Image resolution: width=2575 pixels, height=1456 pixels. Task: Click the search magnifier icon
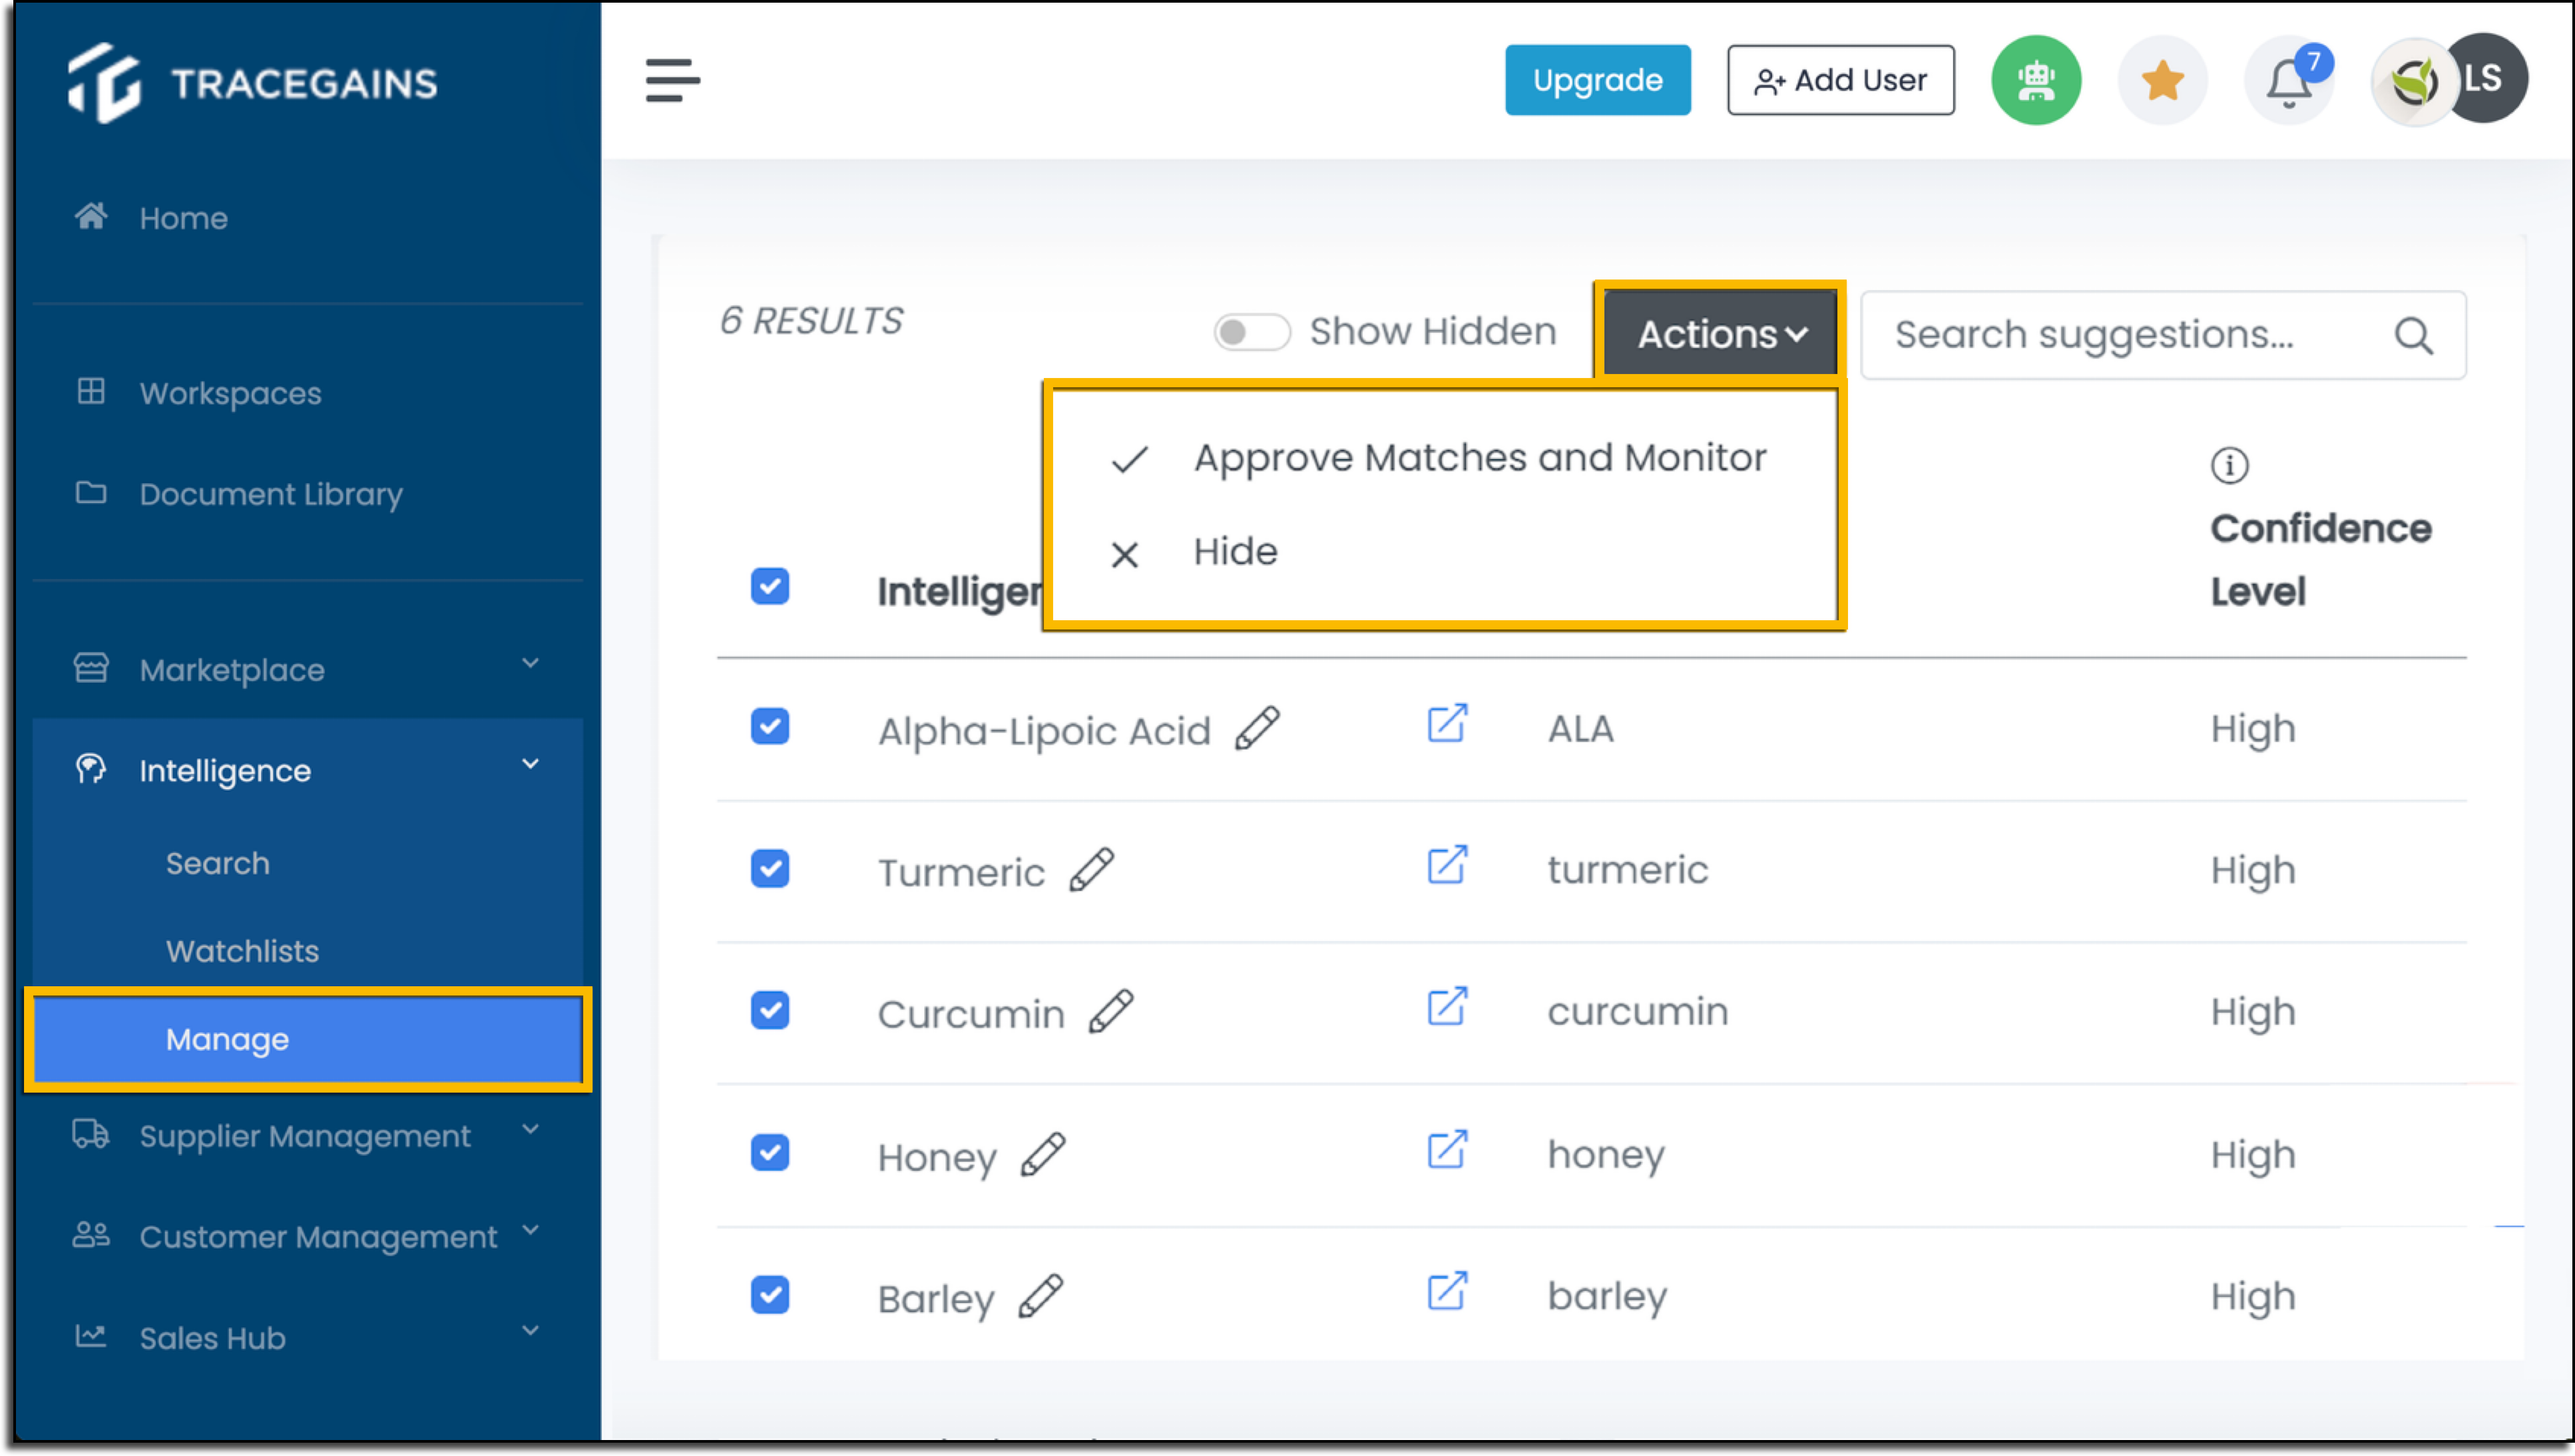click(x=2413, y=335)
